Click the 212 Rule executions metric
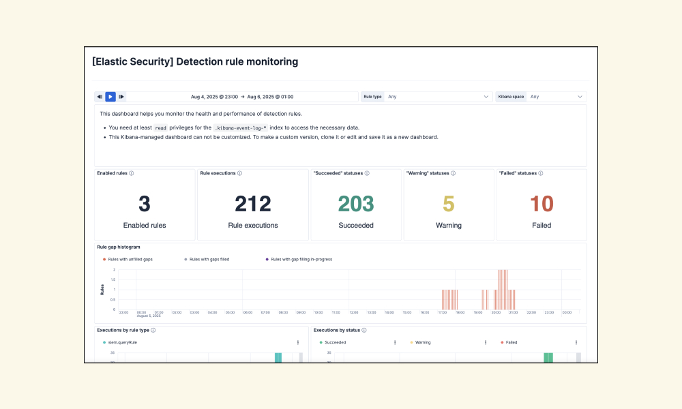 click(253, 204)
